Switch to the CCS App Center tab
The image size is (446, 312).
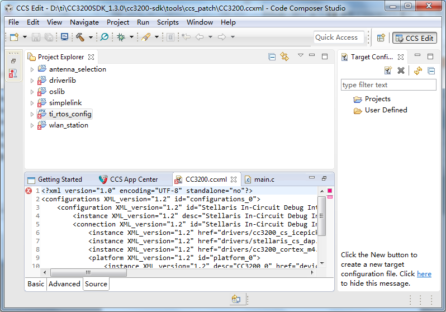(x=129, y=179)
